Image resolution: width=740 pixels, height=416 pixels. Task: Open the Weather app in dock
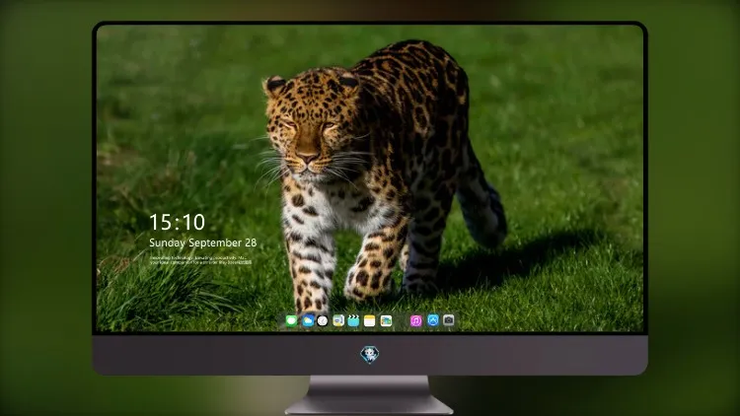tap(308, 321)
